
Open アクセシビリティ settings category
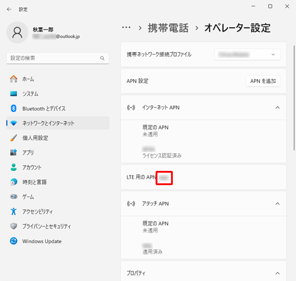58,211
